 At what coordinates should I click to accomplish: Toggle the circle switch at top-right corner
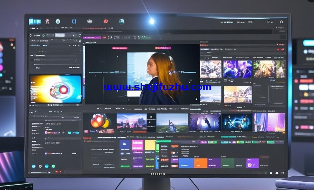click(x=281, y=22)
